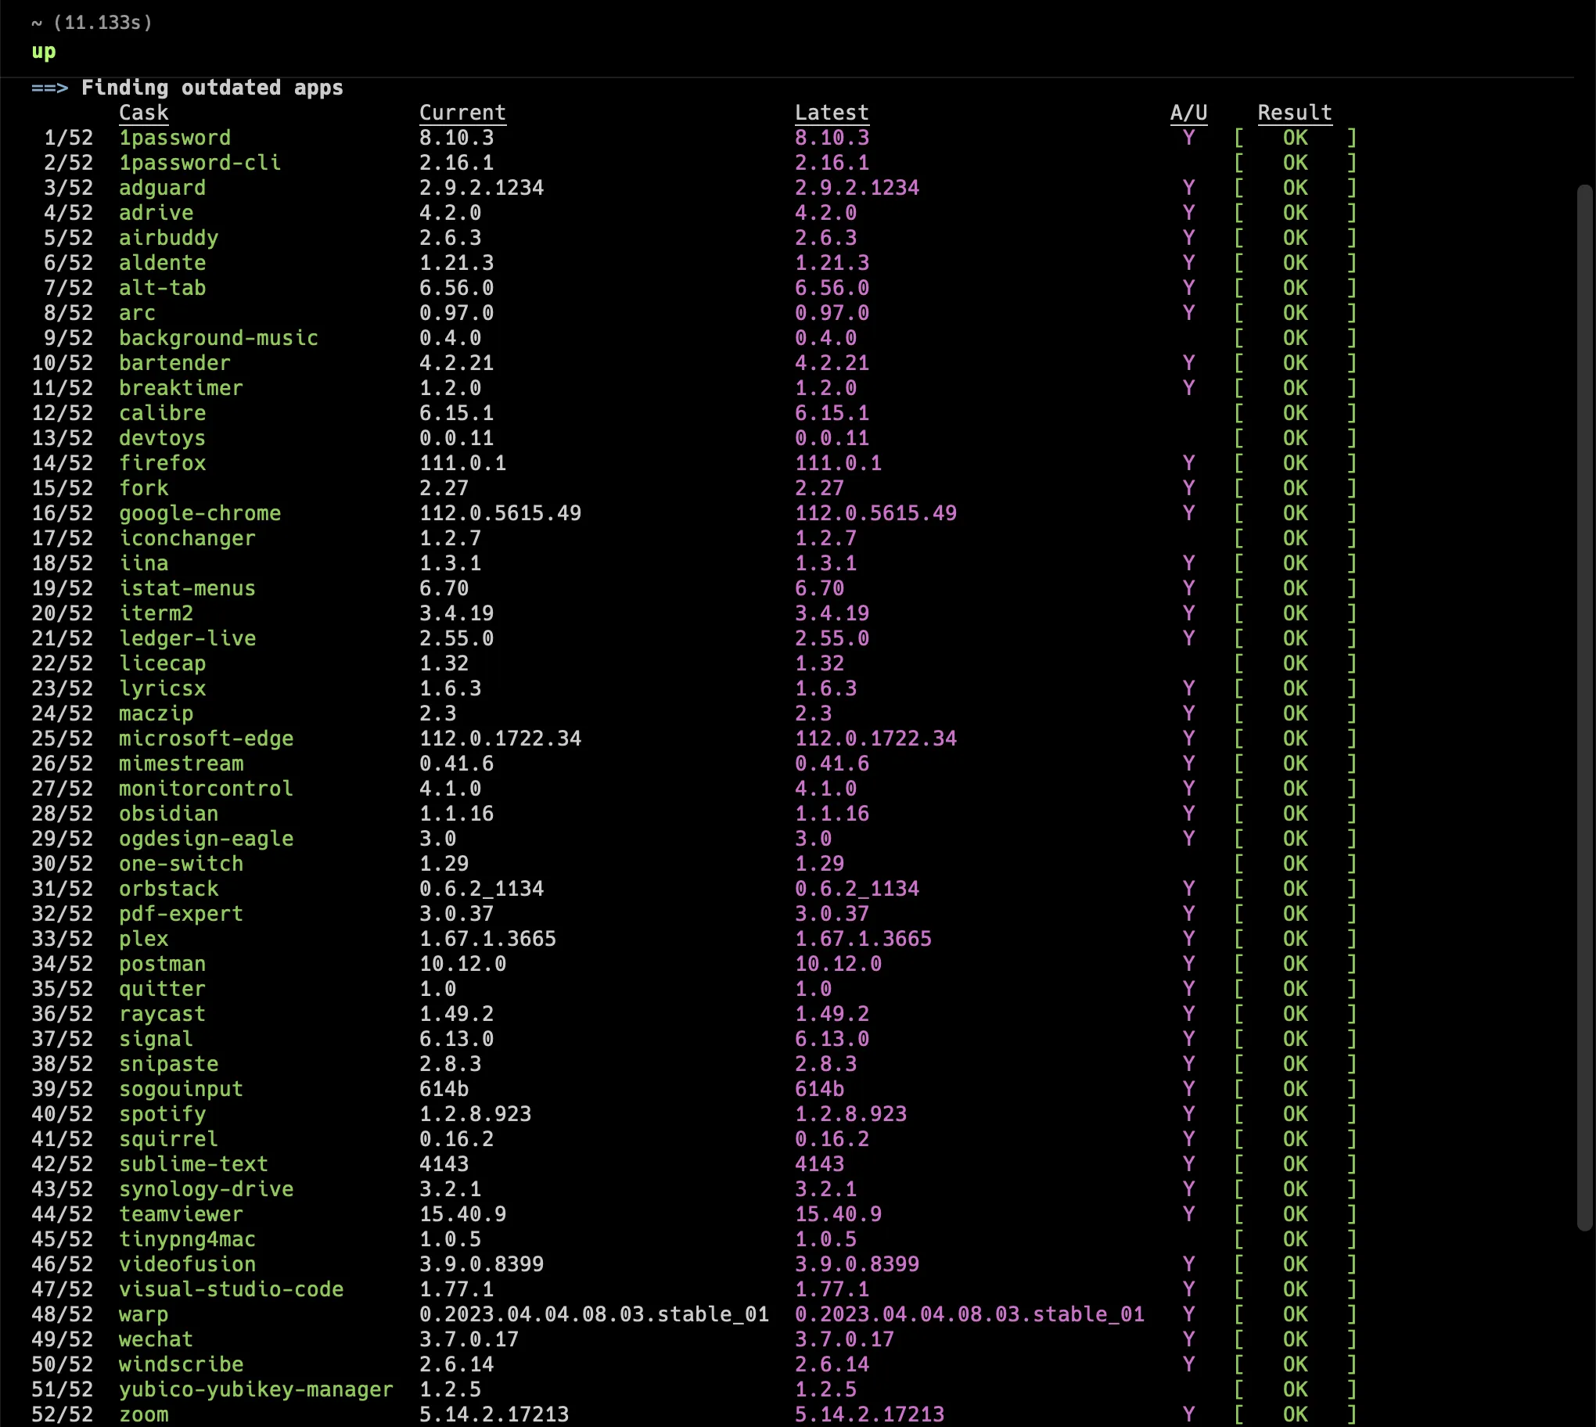Click the 'Finding outdated apps' heading
This screenshot has height=1427, width=1596.
tap(212, 88)
